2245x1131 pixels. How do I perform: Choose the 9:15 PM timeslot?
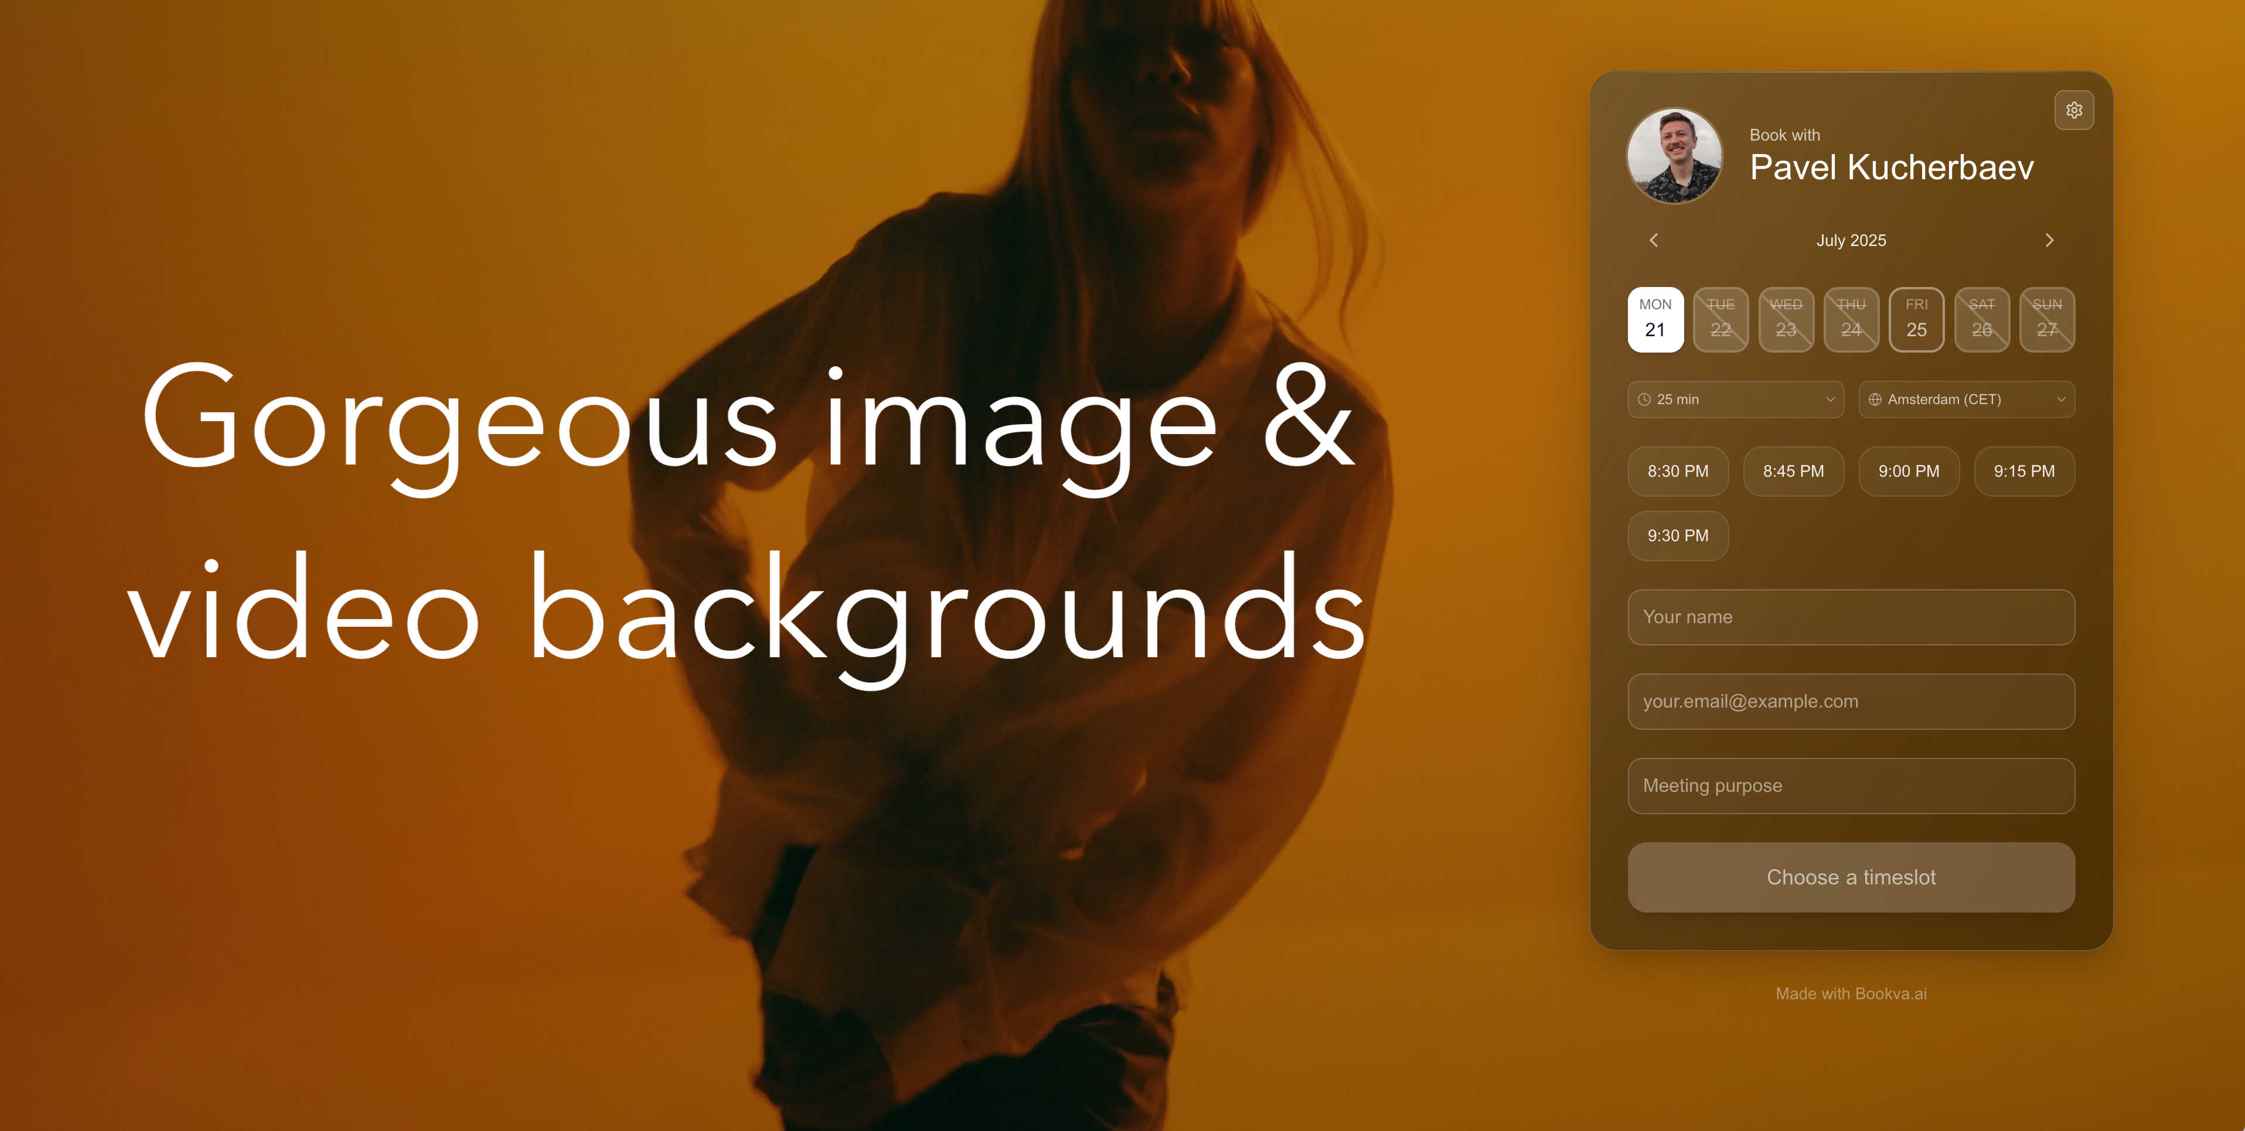pyautogui.click(x=2023, y=471)
